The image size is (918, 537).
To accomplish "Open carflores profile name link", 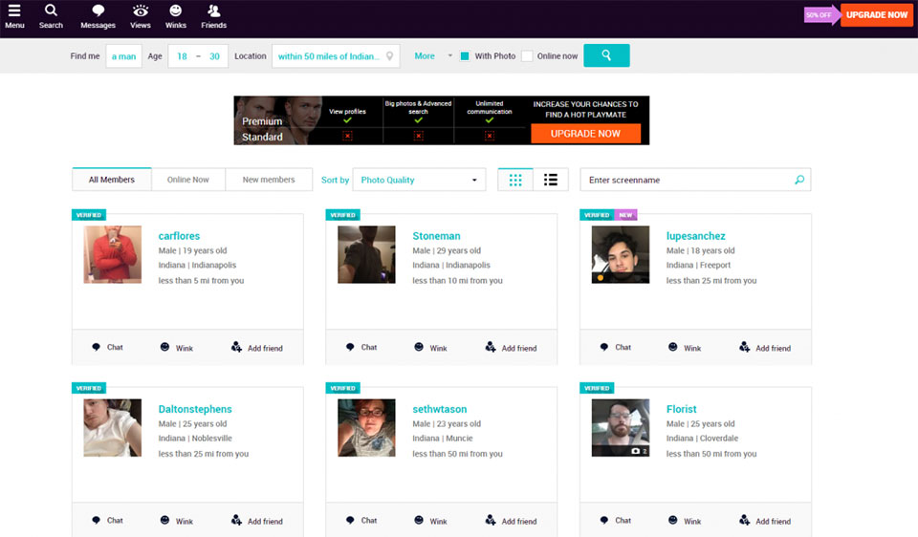I will (179, 236).
